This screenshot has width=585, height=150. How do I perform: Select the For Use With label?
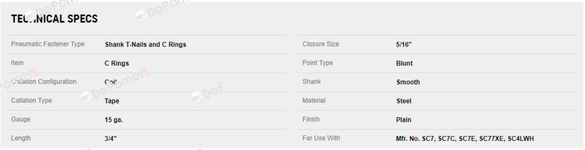321,138
